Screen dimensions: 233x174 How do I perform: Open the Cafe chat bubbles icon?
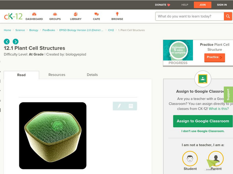tap(96, 14)
